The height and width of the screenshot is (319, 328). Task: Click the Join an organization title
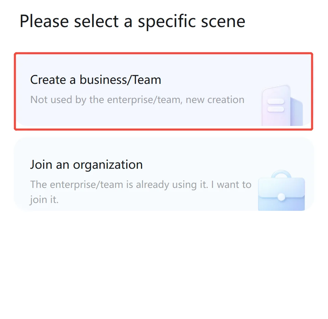(x=86, y=165)
